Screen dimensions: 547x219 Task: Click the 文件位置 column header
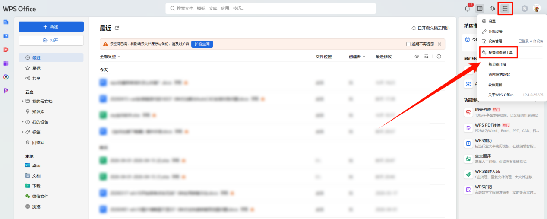pyautogui.click(x=323, y=57)
